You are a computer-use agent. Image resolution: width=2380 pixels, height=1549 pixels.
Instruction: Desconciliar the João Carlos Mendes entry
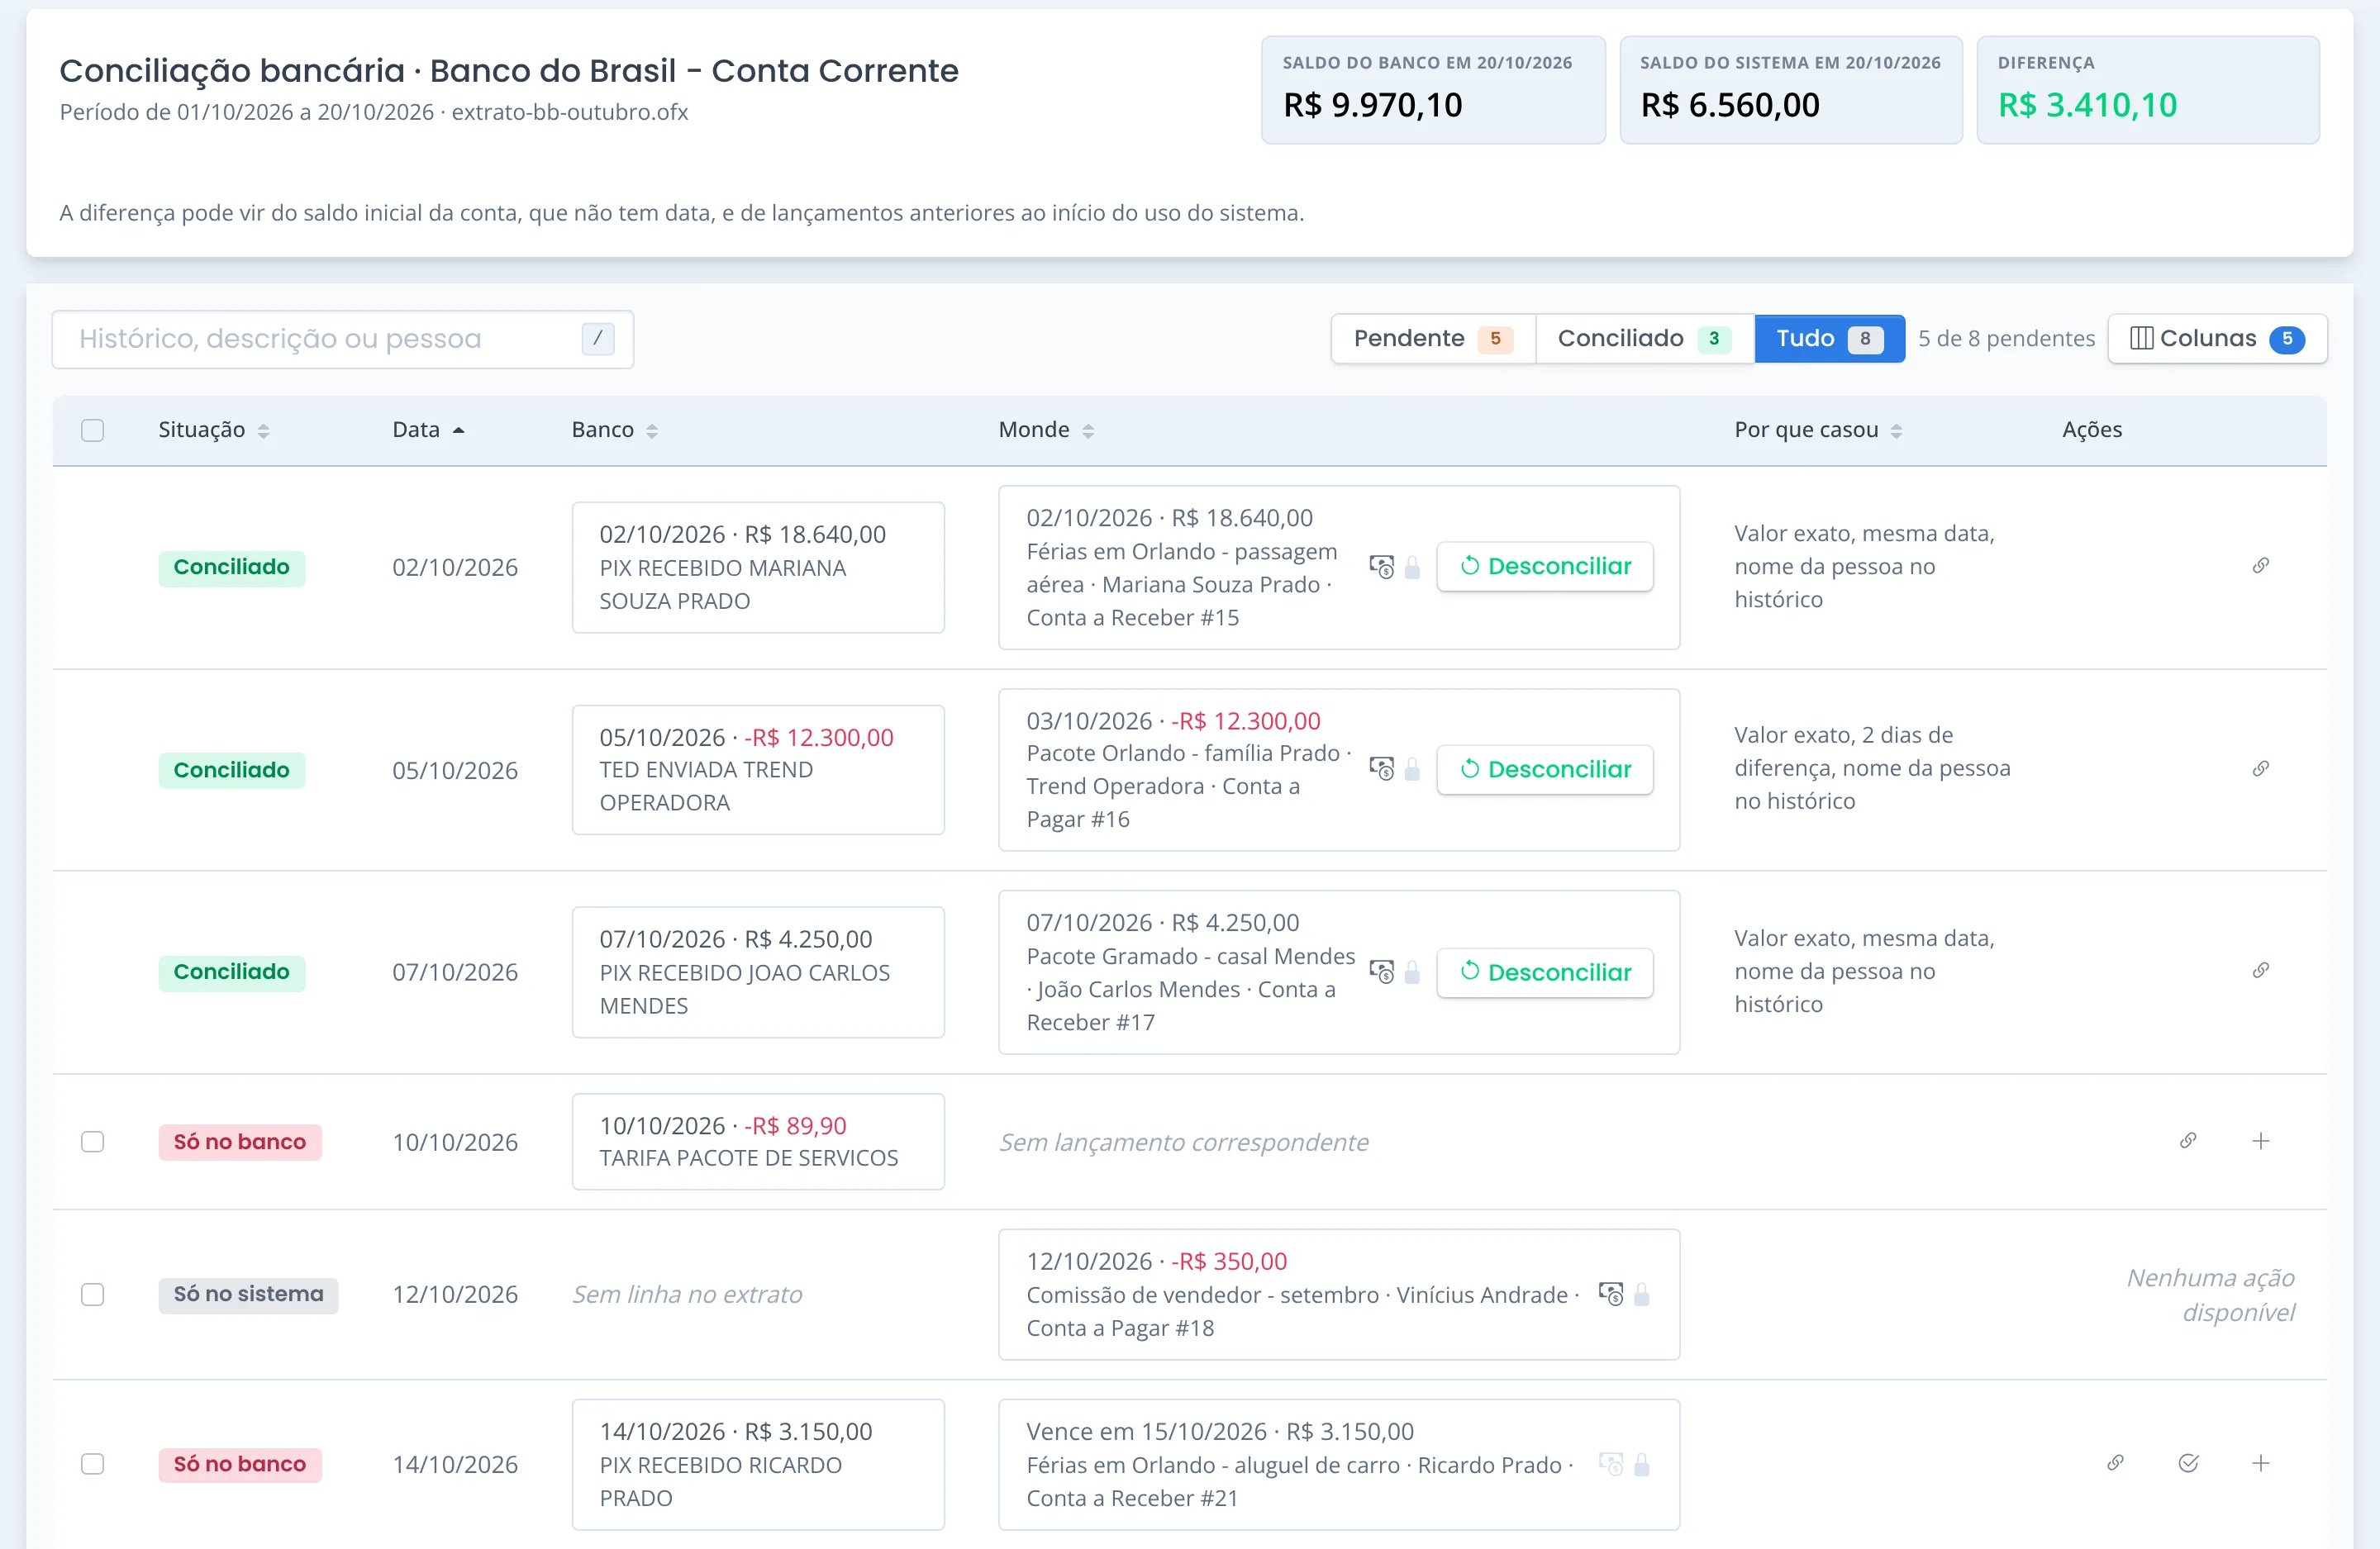[1544, 972]
